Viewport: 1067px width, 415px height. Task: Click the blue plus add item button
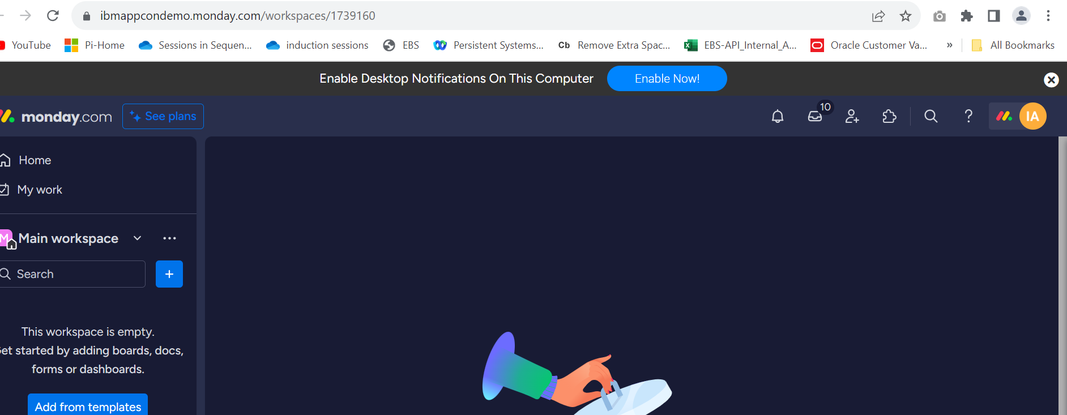coord(169,274)
